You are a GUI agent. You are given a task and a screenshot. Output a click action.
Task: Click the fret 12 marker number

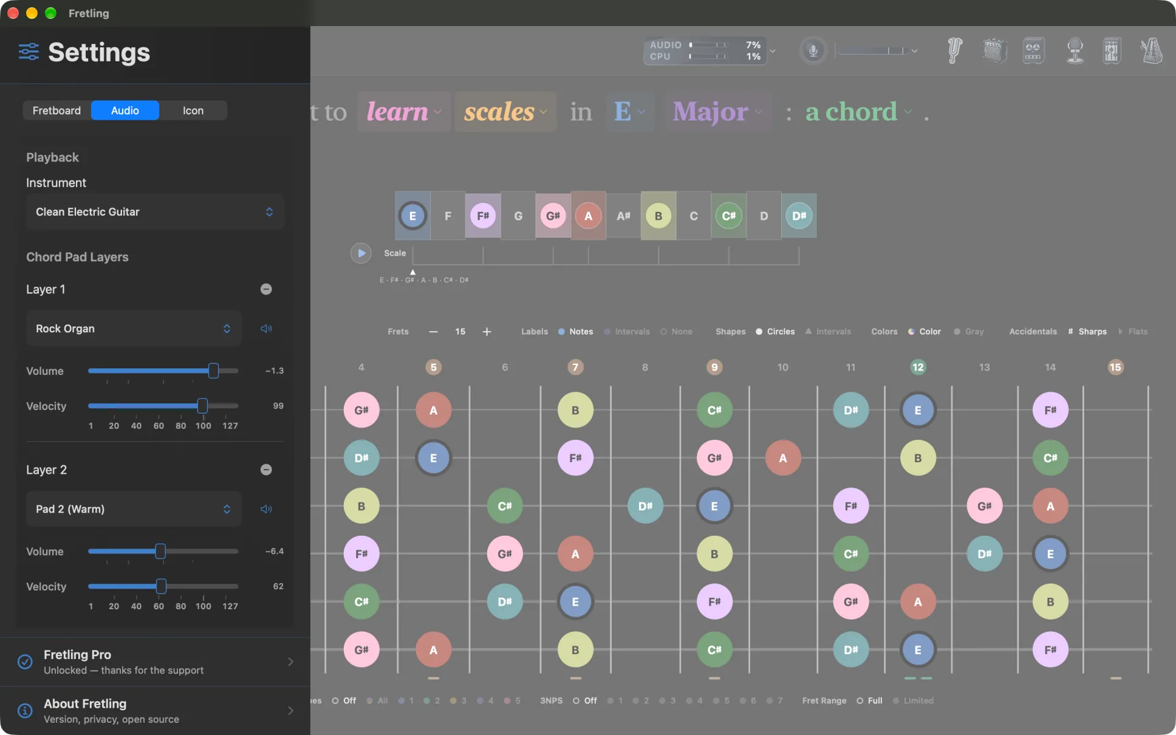point(918,367)
